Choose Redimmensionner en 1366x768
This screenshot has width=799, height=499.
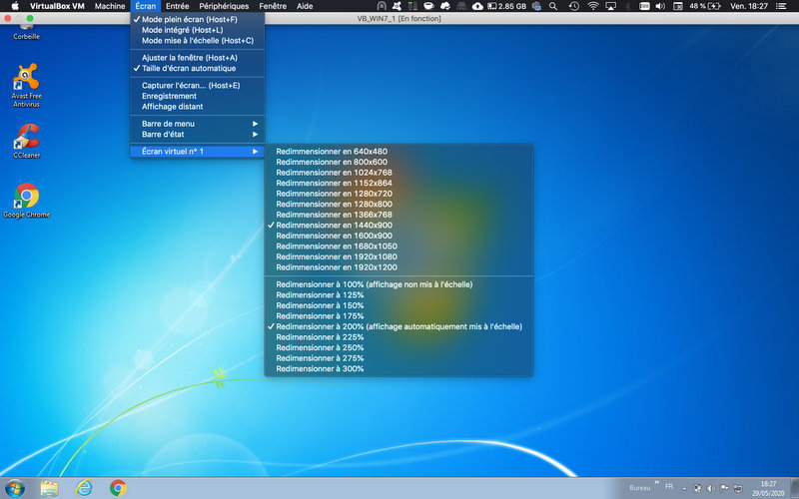[x=399, y=215]
